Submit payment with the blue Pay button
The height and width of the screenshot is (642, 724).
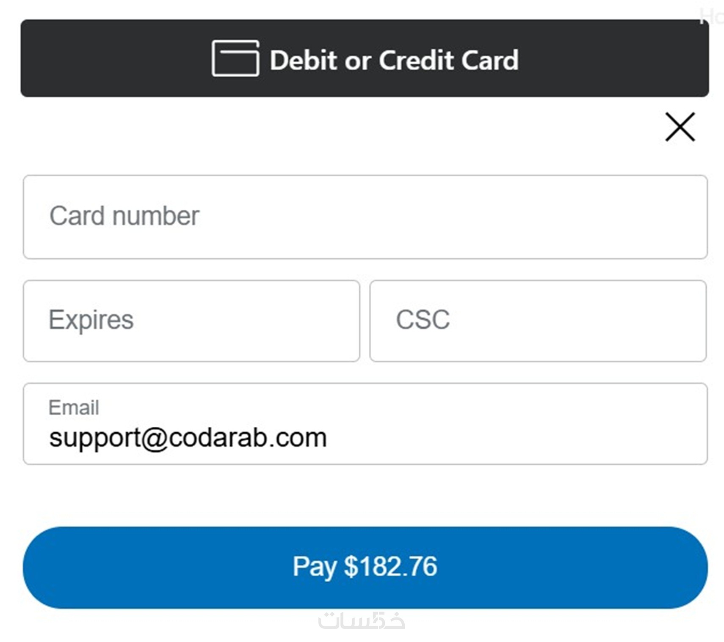(x=365, y=567)
